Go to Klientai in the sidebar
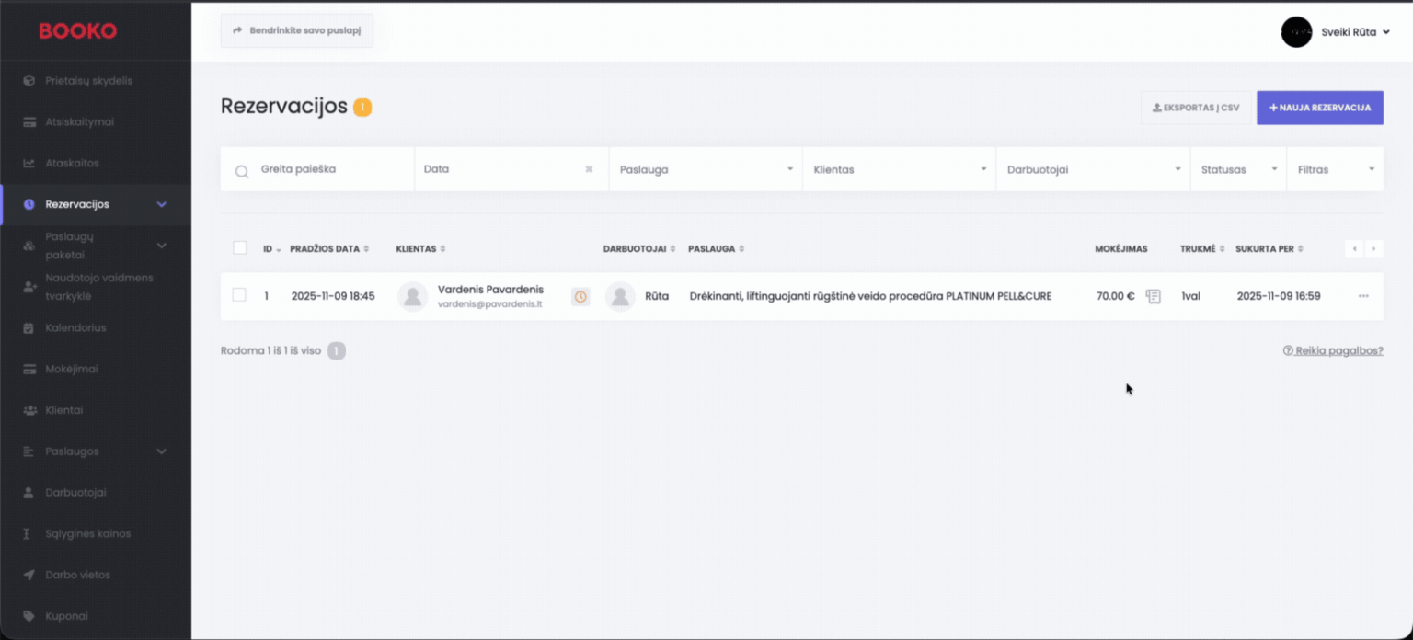 click(x=64, y=410)
